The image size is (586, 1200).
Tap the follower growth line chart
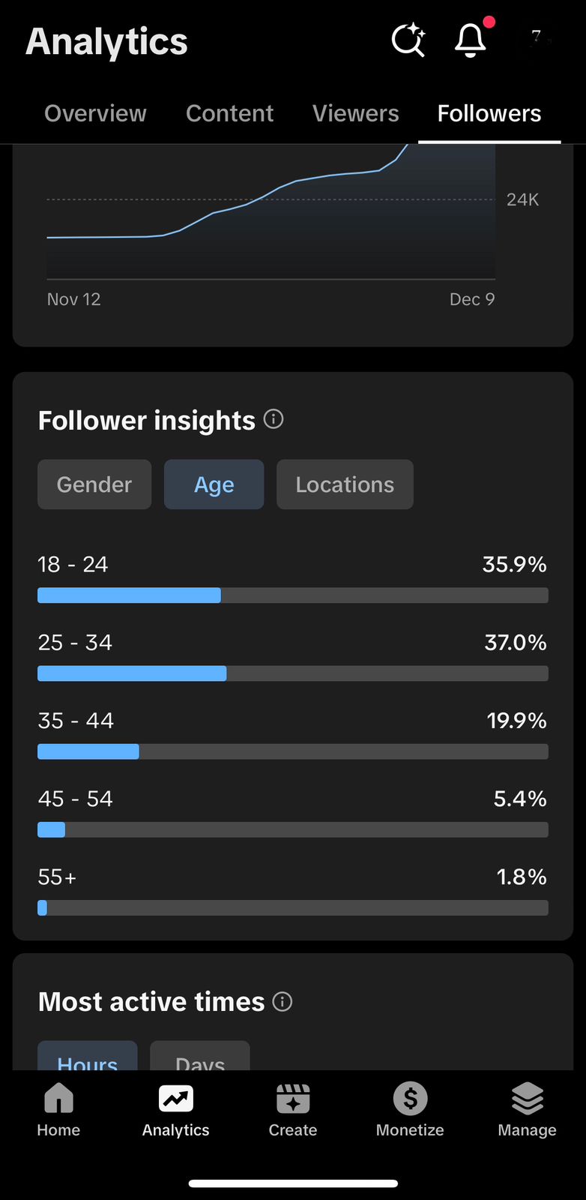coord(271,217)
